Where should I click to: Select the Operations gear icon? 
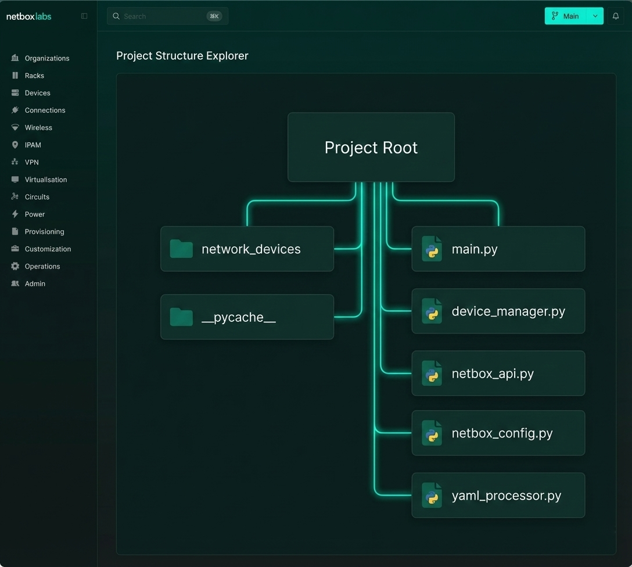15,266
